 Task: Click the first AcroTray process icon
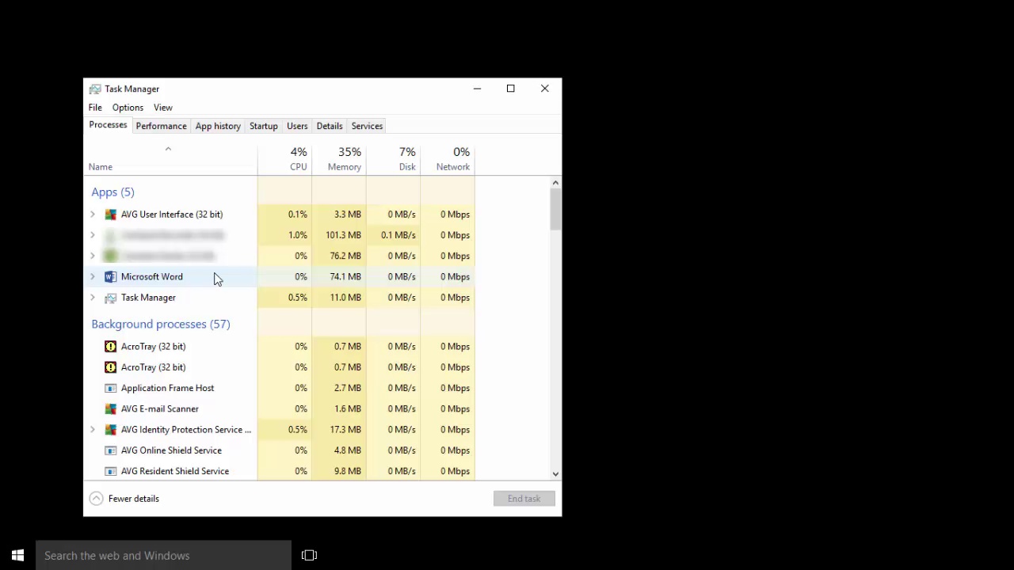coord(111,347)
